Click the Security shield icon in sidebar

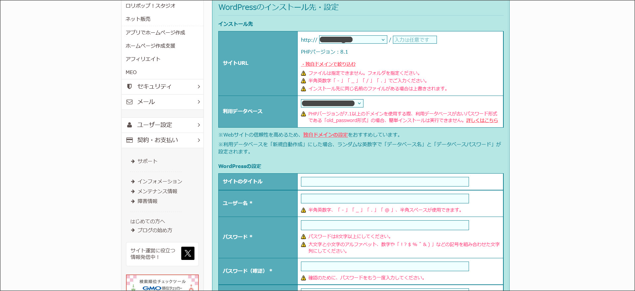(129, 87)
